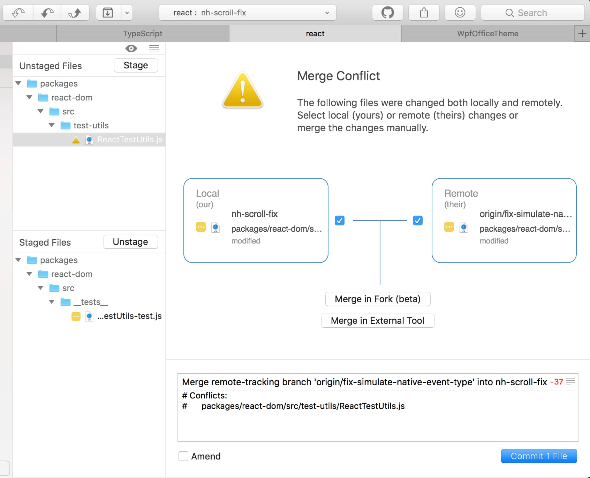Click __tests__ folder icon

click(66, 302)
